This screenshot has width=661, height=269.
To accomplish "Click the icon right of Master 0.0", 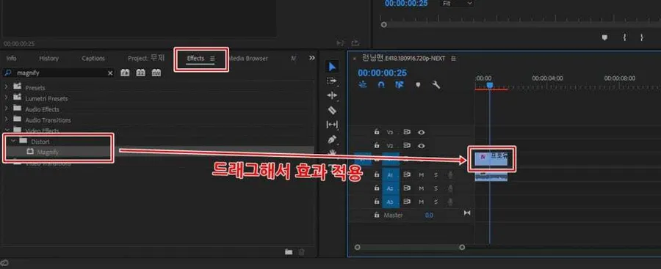I will coord(466,213).
